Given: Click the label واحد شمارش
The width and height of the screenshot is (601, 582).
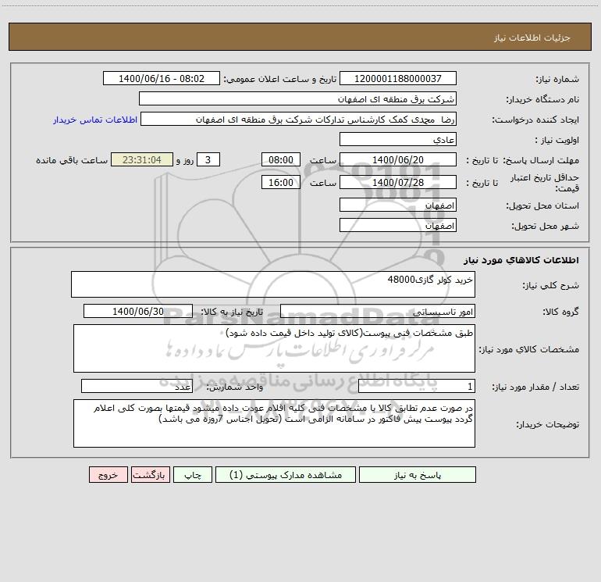Looking at the screenshot, I should [235, 387].
